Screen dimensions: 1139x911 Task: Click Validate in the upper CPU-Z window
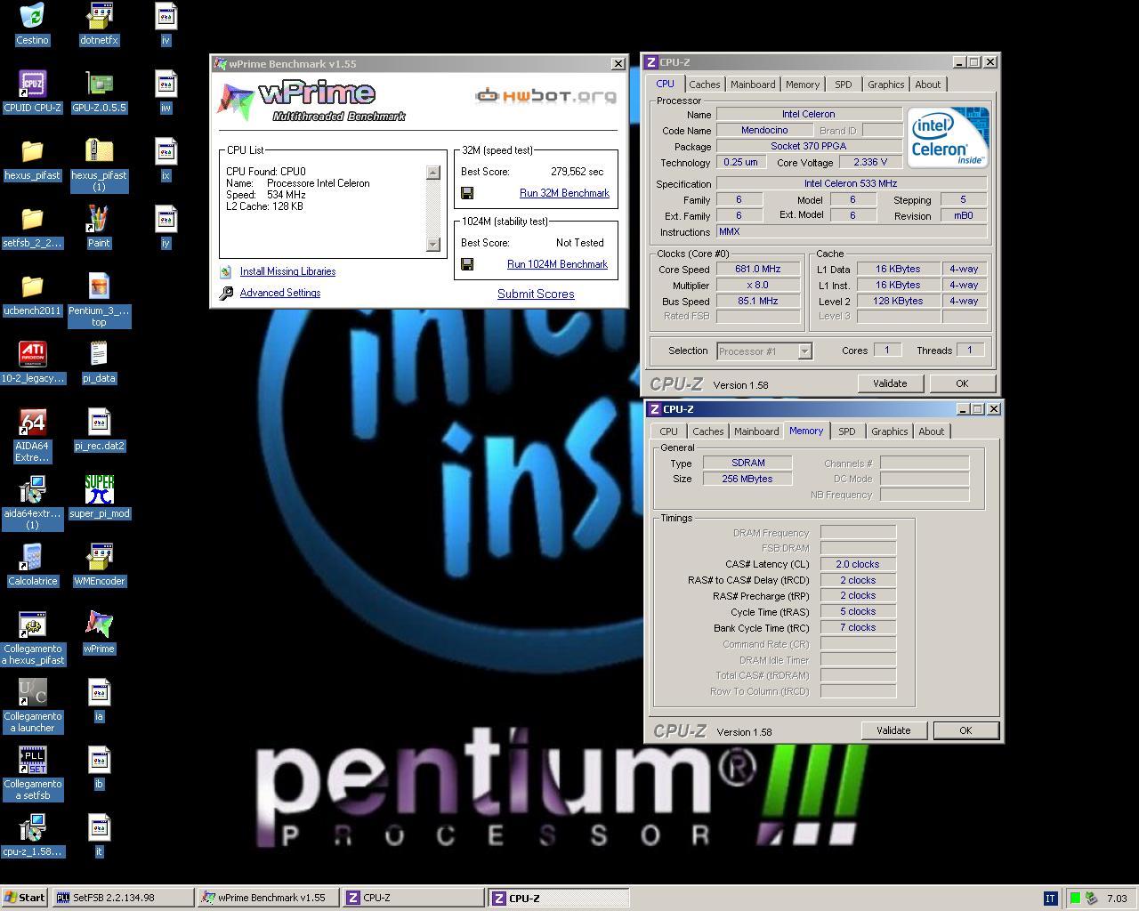[890, 383]
